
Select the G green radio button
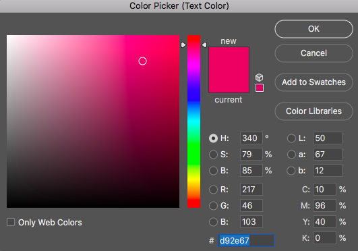tap(213, 206)
